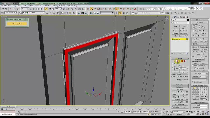Viewport: 210px width, 118px height.
Task: Enable the By Vertex checkbox
Action: tap(173, 64)
